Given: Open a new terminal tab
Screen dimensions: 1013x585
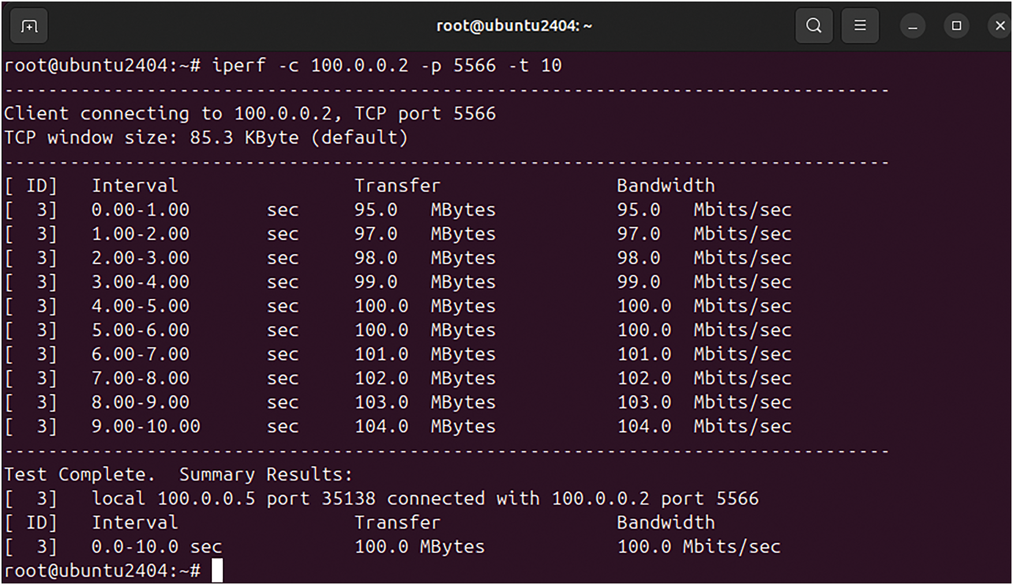Looking at the screenshot, I should (x=29, y=27).
